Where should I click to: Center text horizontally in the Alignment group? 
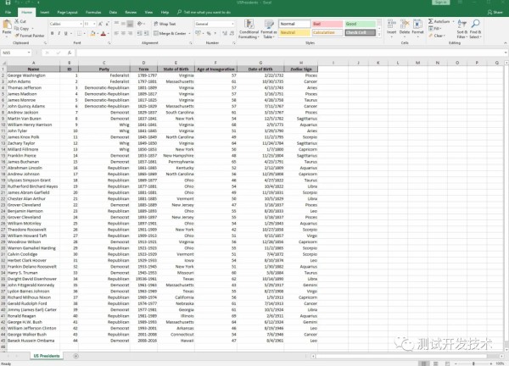(x=123, y=33)
